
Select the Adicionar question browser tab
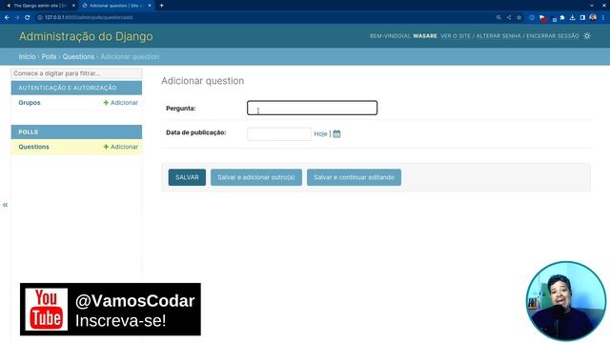(116, 6)
